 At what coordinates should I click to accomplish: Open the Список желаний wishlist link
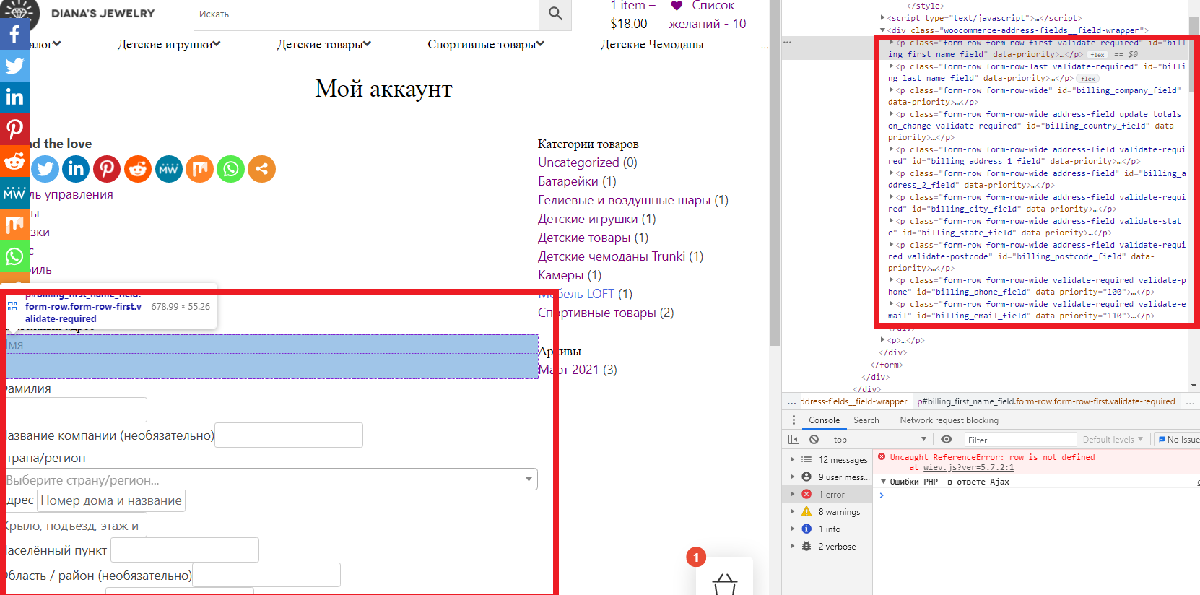pyautogui.click(x=708, y=14)
